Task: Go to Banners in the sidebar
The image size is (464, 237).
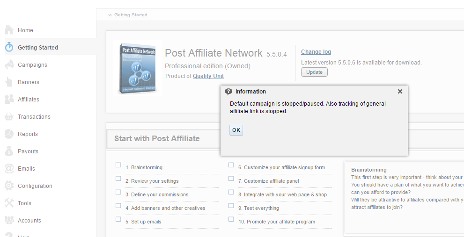Action: 29,82
